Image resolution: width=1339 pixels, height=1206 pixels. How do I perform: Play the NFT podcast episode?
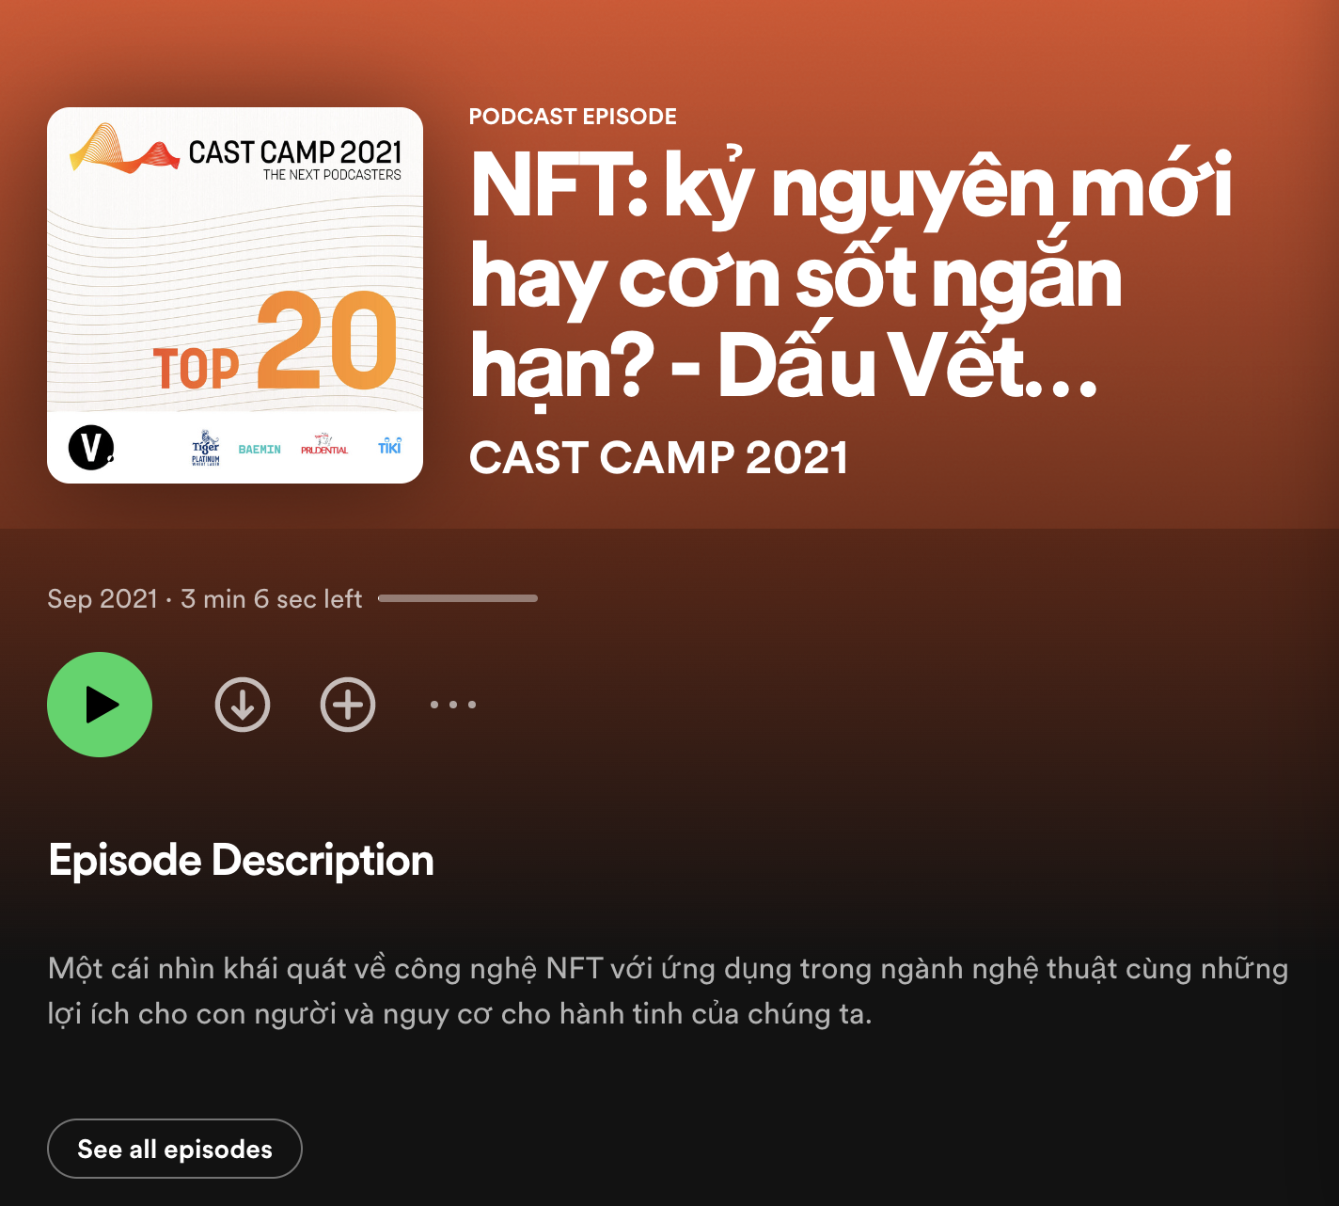point(100,705)
